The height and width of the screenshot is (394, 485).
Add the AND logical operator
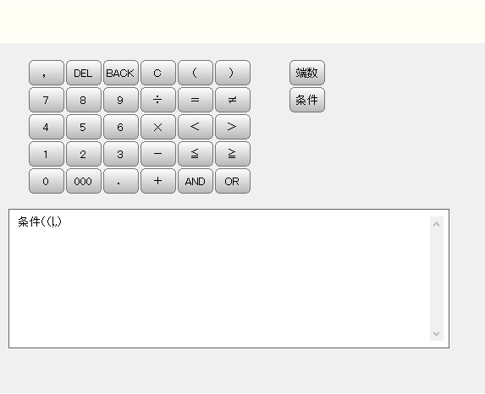pyautogui.click(x=196, y=181)
